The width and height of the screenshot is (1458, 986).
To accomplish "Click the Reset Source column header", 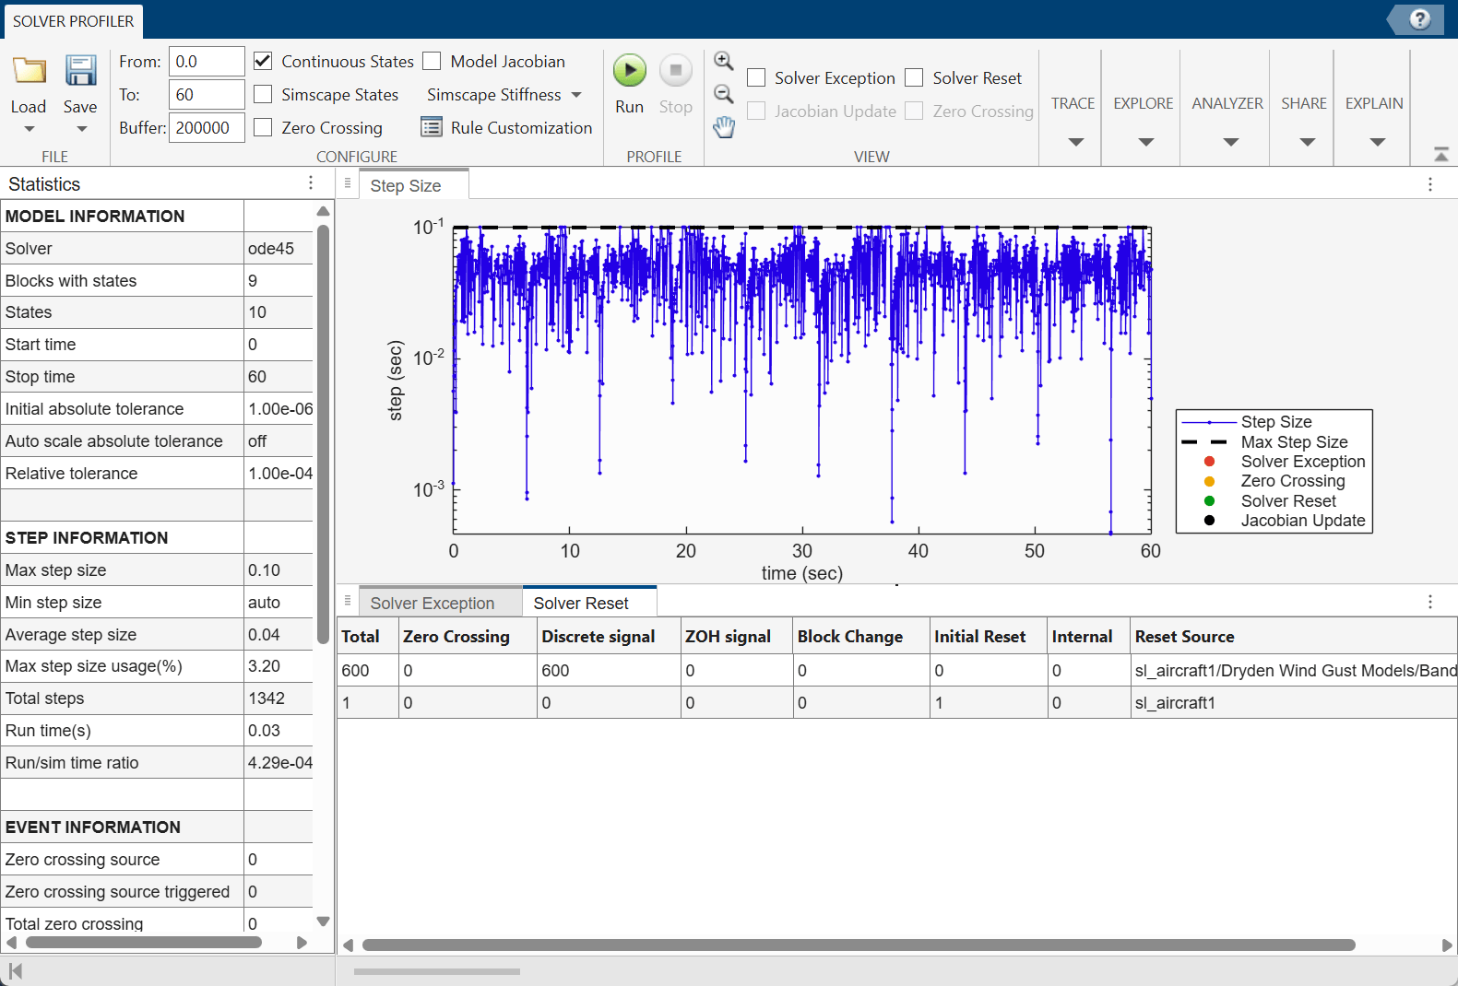I will coord(1294,636).
